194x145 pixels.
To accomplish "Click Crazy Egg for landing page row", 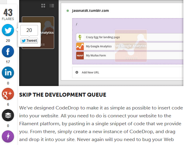I will point(130,37).
